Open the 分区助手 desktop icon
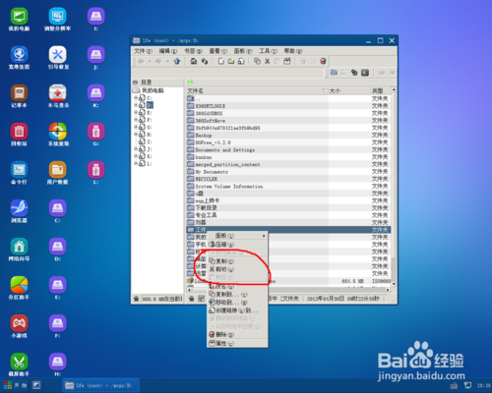Viewport: 492px width, 393px height. tap(19, 288)
